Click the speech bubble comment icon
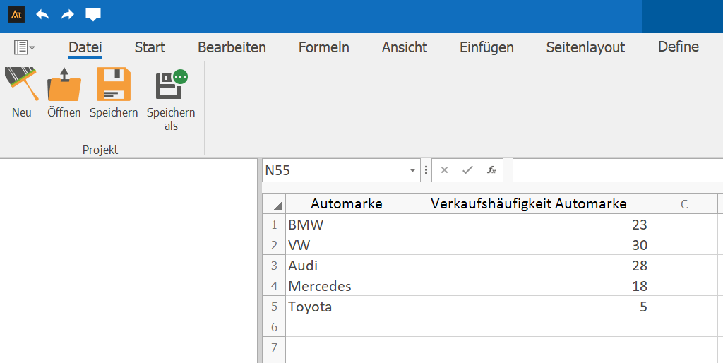 click(92, 14)
